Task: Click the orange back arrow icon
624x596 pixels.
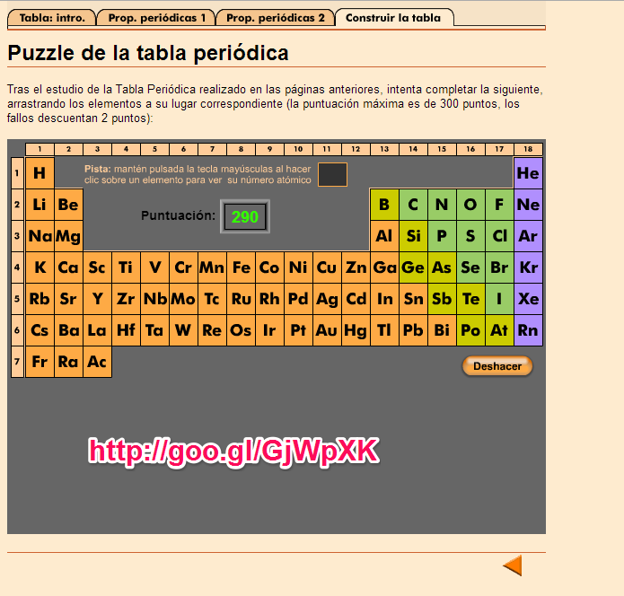Action: [x=513, y=565]
